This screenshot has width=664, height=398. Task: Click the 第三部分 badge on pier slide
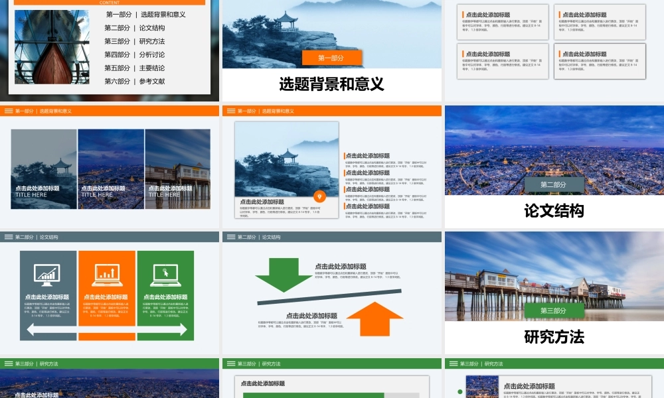coord(552,309)
